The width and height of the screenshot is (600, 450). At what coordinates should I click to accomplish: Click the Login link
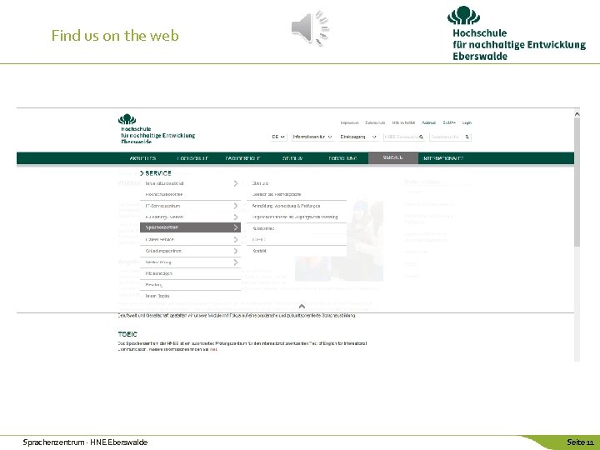point(467,122)
